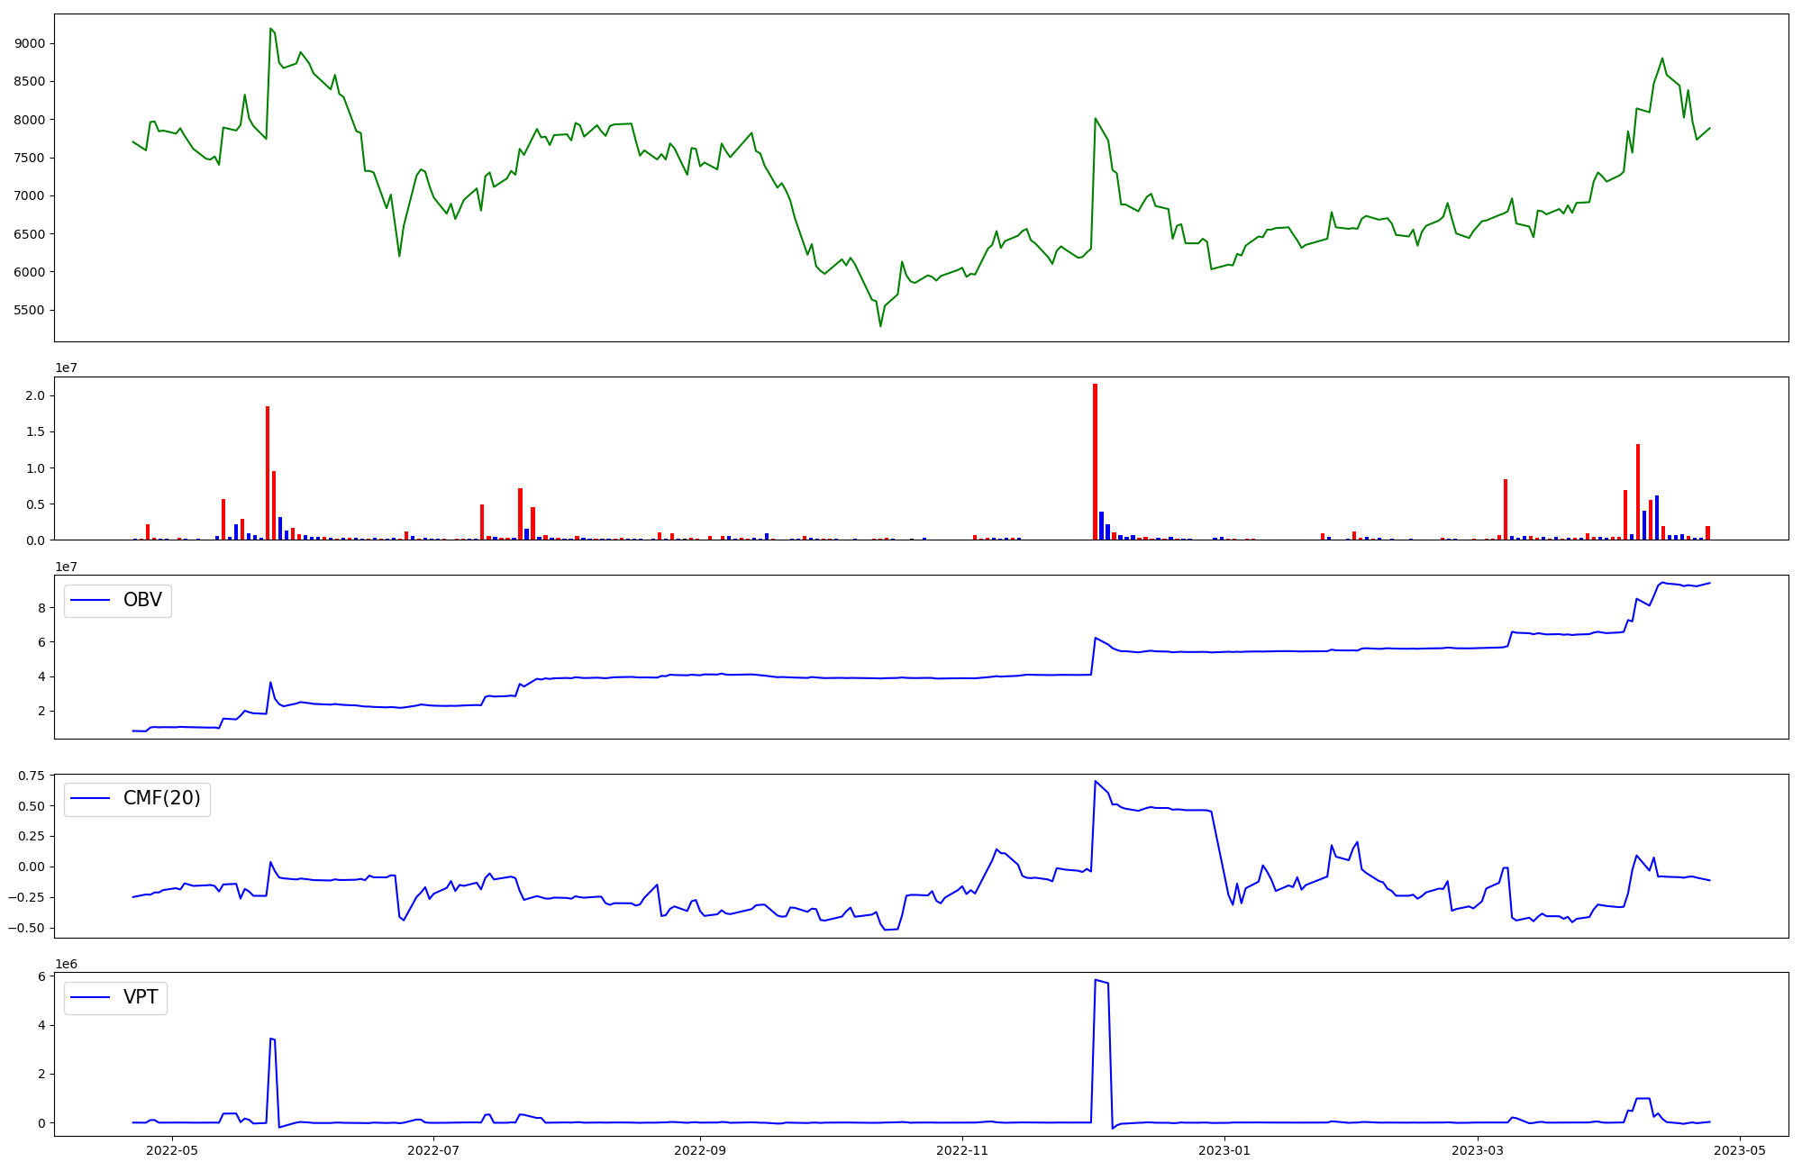This screenshot has width=1802, height=1171.
Task: Click the price chart's lowest trough point
Action: click(x=880, y=325)
